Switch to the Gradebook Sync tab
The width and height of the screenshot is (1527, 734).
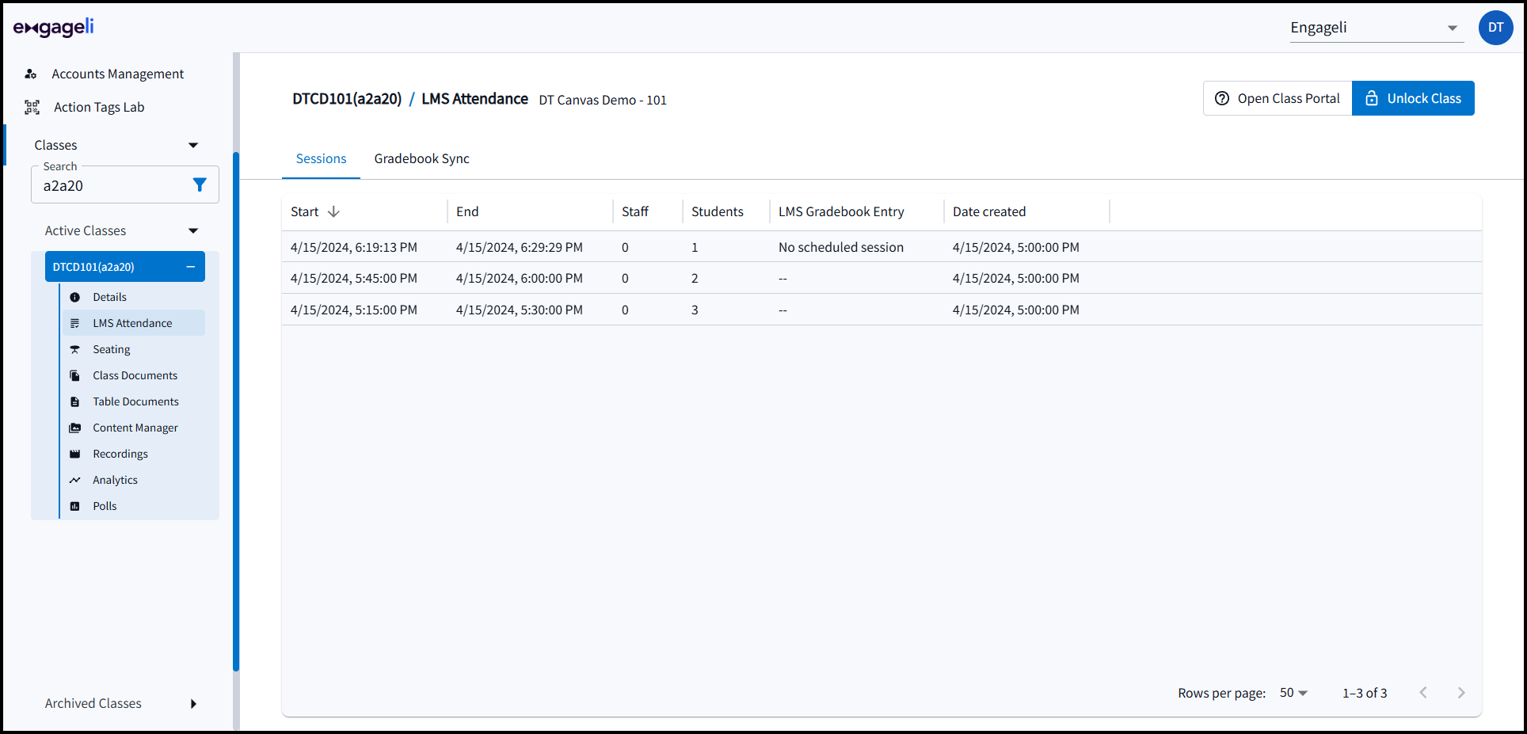[421, 158]
